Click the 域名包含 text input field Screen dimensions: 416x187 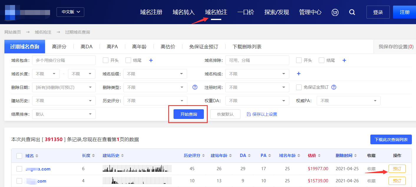click(64, 60)
